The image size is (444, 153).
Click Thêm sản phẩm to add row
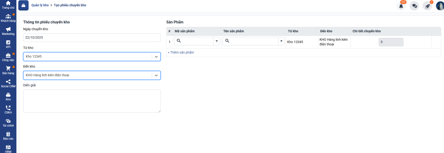(x=181, y=52)
